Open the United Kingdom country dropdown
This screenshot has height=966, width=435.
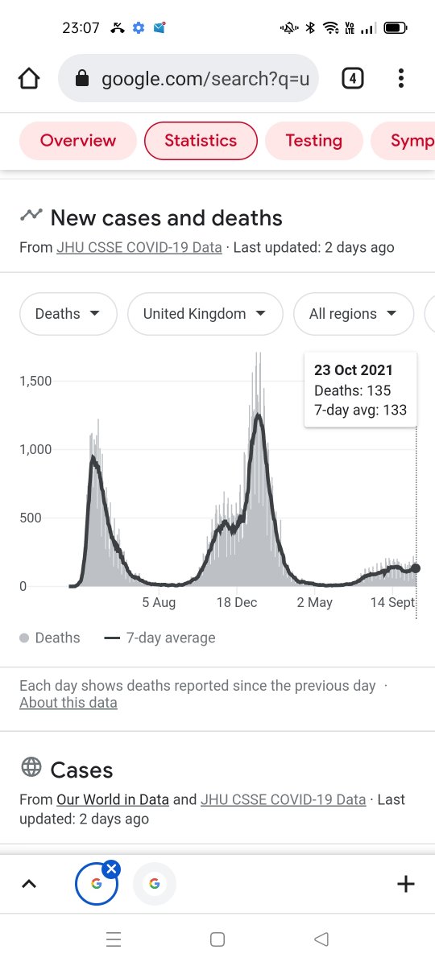point(205,314)
